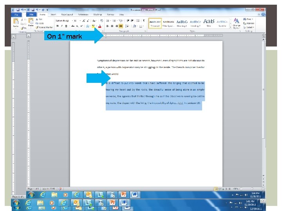Image resolution: width=282 pixels, height=211 pixels.
Task: Open Customize Quick Access Toolbar dropdown
Action: [x=47, y=10]
